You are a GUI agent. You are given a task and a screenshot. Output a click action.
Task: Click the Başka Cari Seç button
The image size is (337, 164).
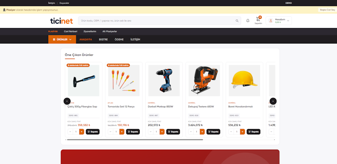[328, 10]
